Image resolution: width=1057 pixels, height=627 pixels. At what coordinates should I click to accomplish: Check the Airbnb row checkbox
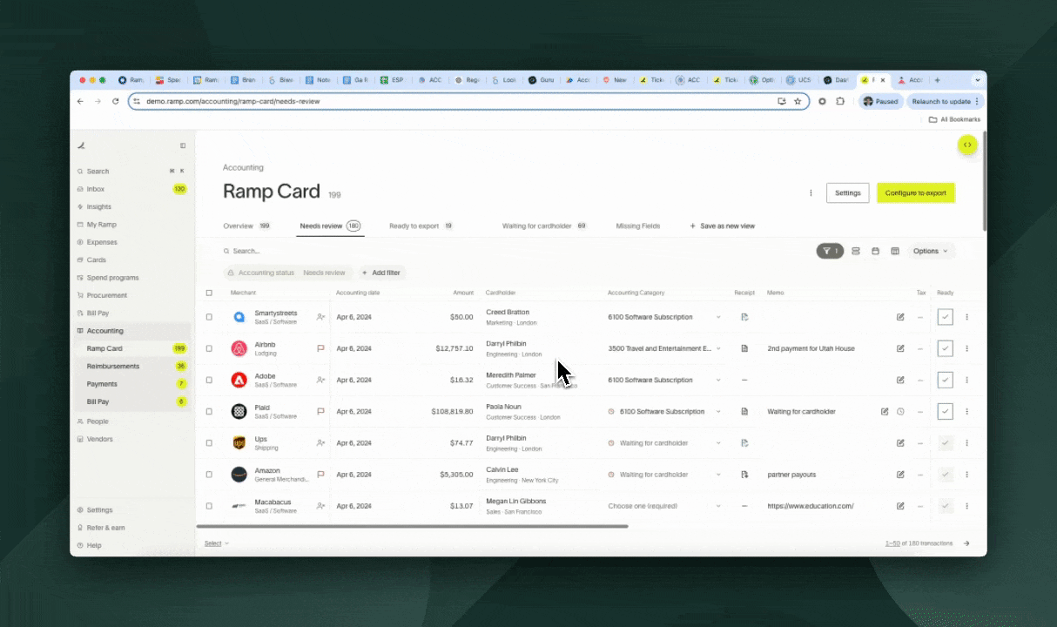tap(209, 348)
